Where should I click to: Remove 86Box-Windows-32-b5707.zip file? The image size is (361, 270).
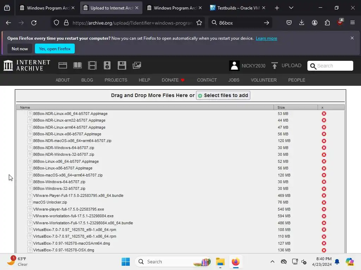324,189
